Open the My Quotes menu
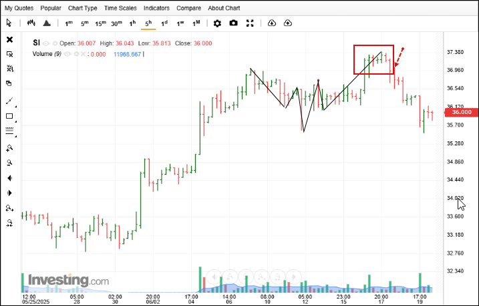 [x=19, y=8]
